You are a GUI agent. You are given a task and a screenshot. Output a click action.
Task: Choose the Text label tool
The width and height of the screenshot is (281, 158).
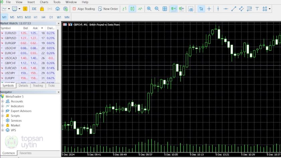(257, 9)
